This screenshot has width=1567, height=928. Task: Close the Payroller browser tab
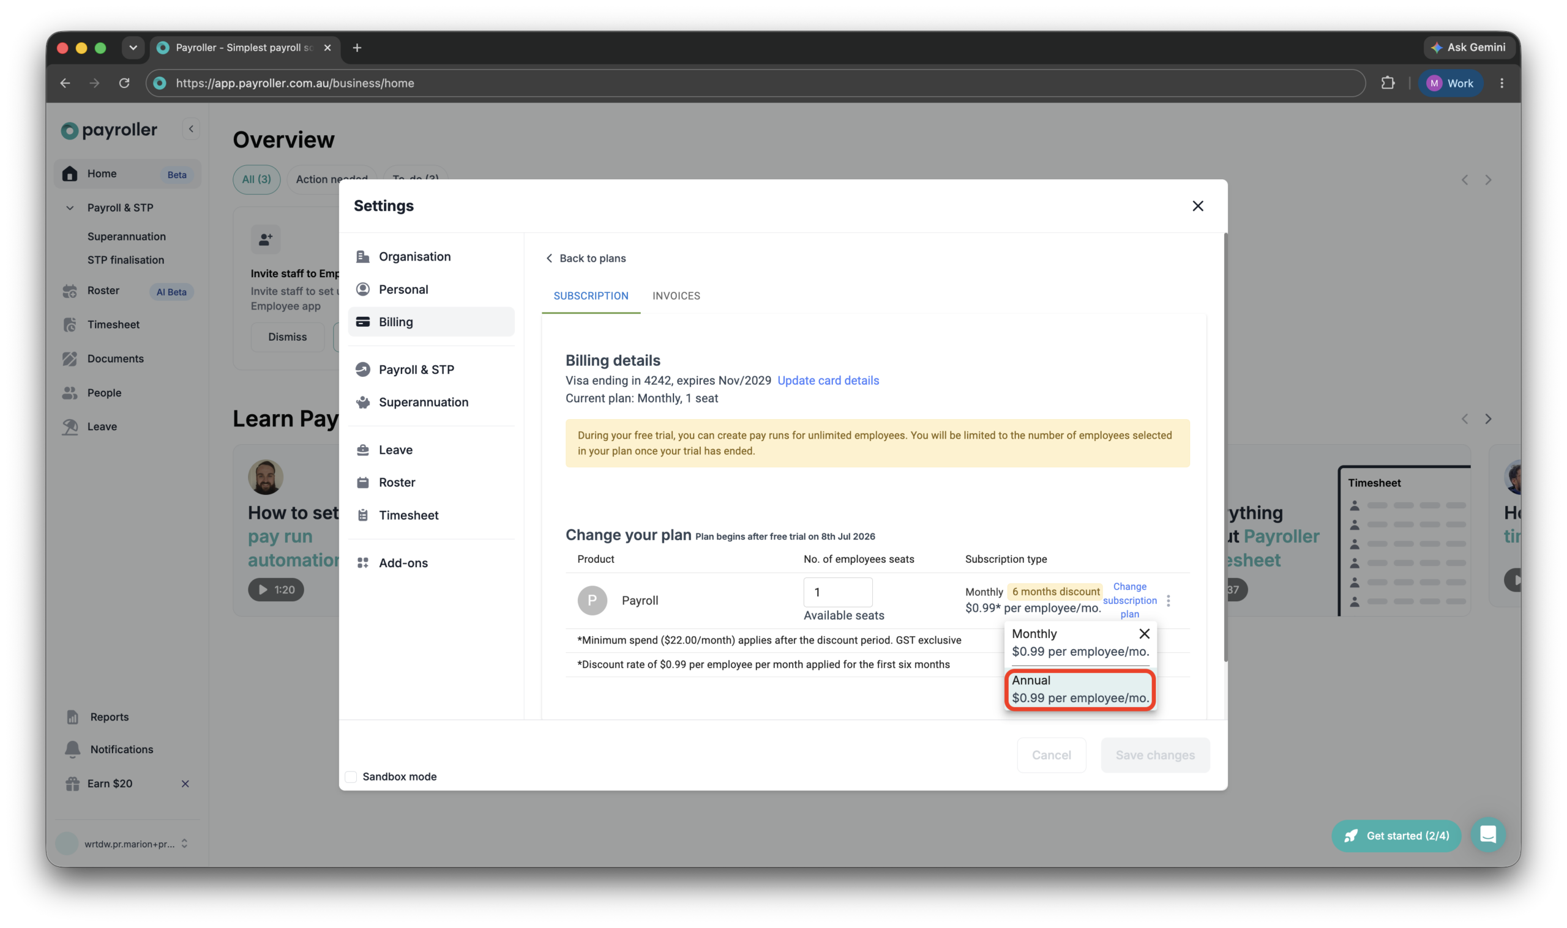327,48
